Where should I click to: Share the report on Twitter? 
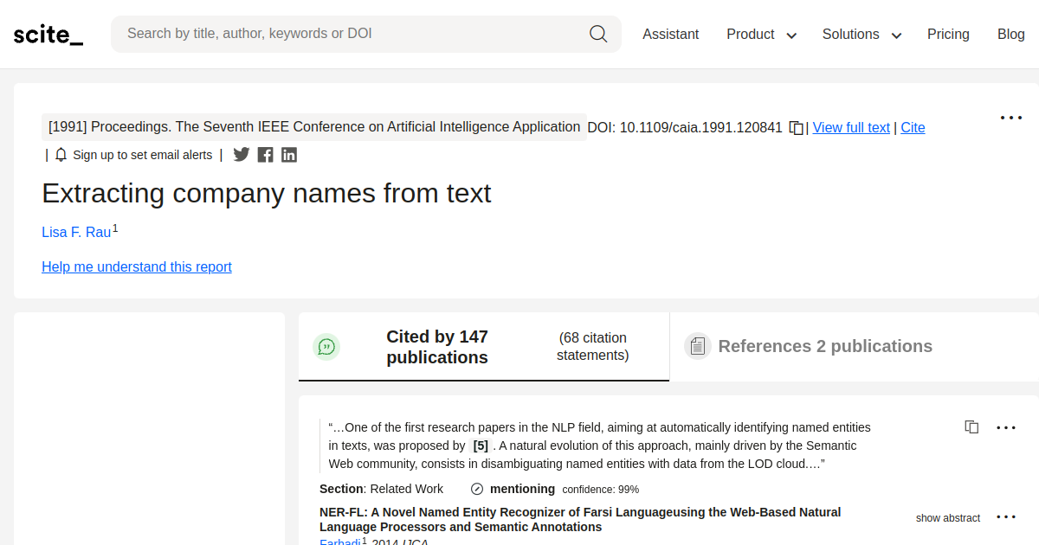click(241, 154)
